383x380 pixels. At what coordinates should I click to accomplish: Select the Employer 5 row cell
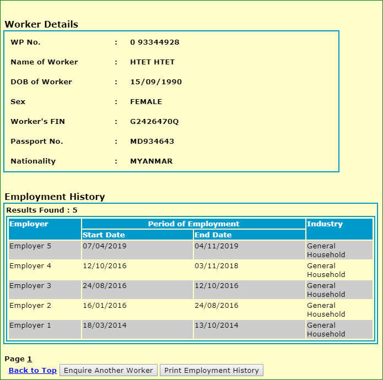coord(30,246)
